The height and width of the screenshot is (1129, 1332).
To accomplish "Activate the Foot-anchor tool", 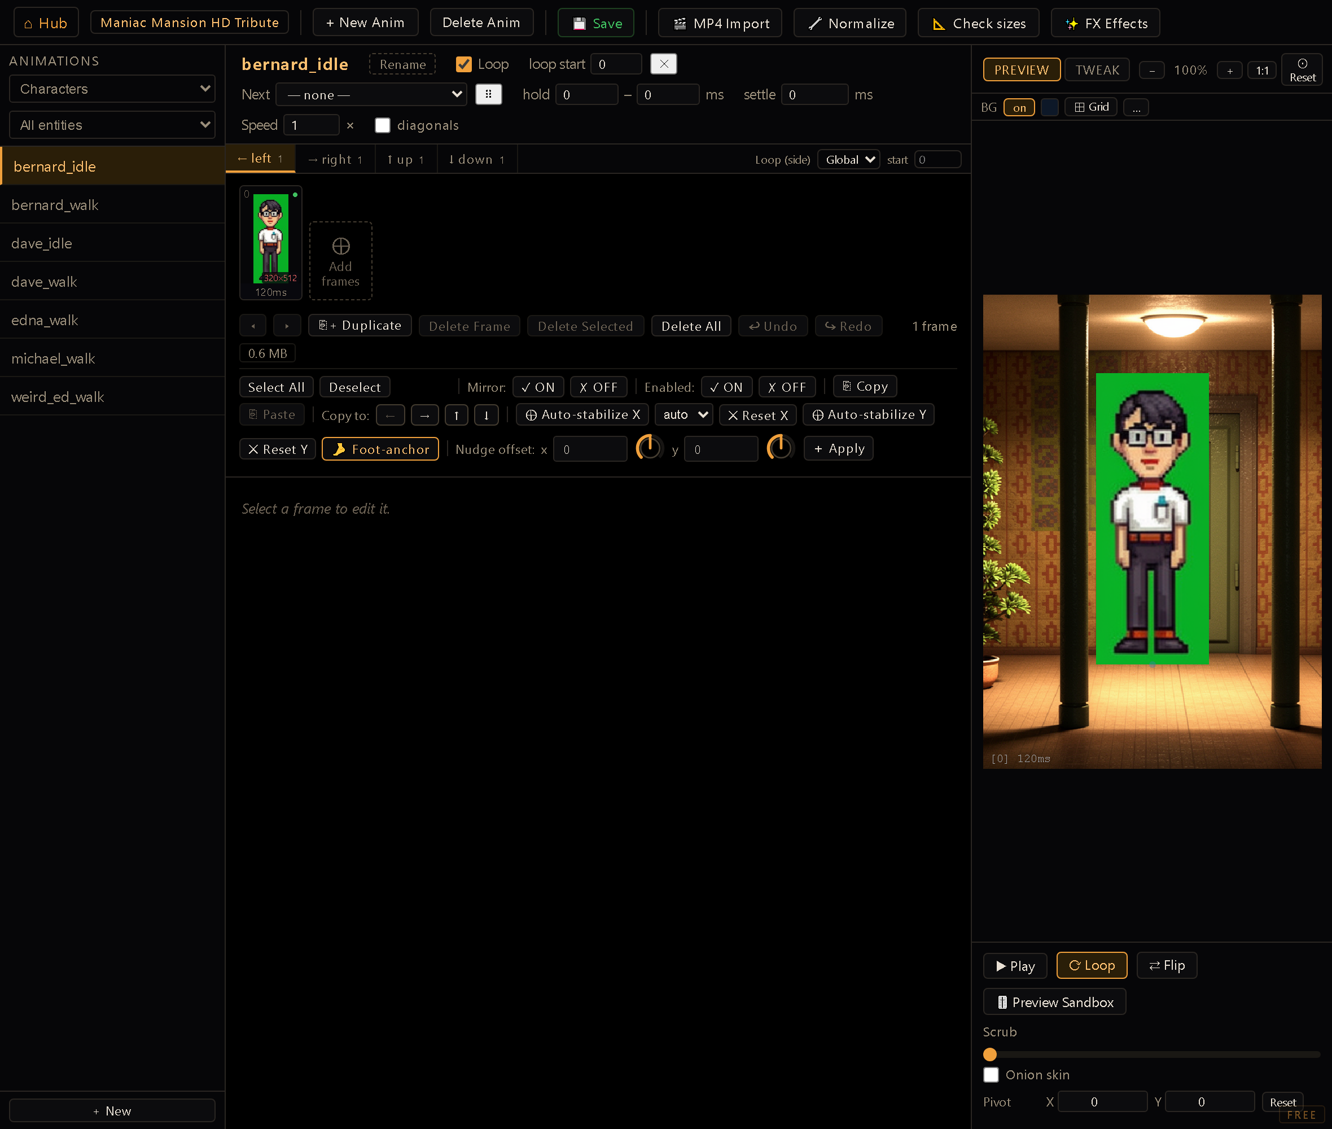I will point(380,449).
